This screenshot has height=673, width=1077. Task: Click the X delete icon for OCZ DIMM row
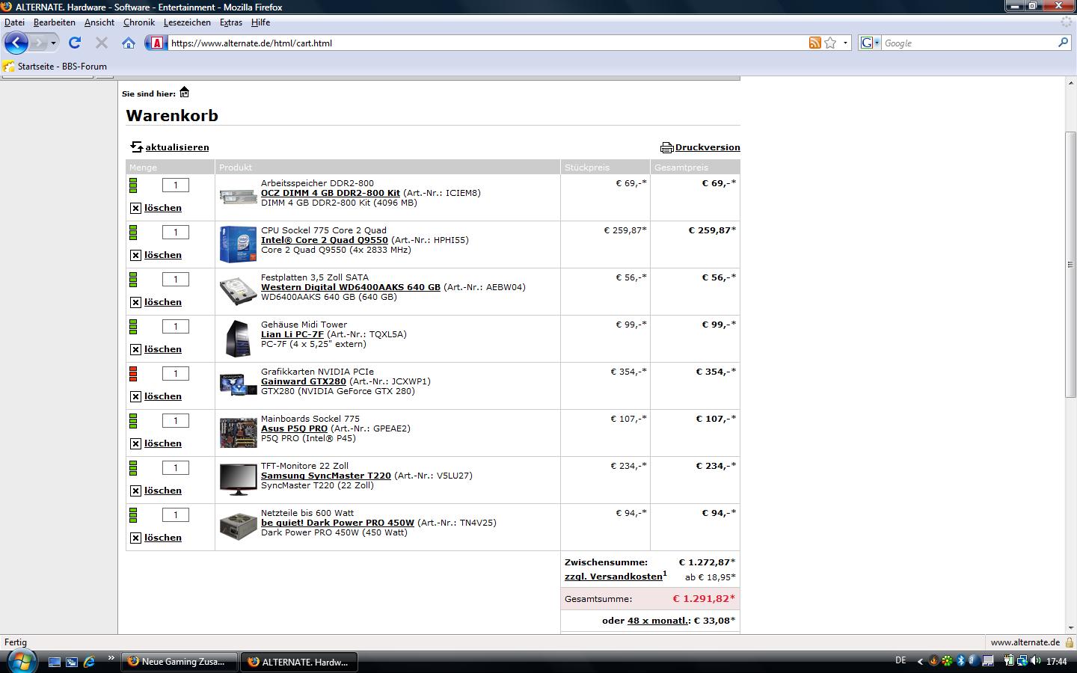[x=135, y=208]
